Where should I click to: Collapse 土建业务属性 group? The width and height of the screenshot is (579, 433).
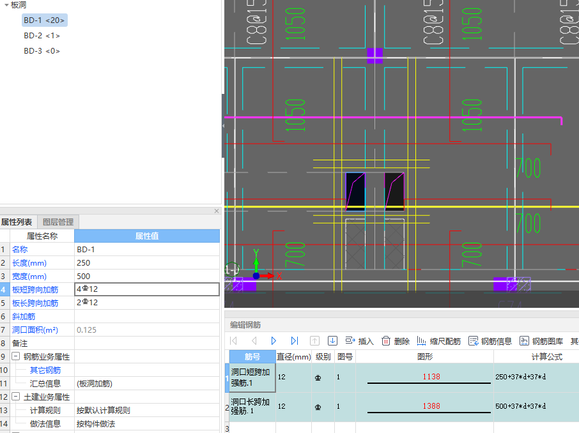coord(15,397)
